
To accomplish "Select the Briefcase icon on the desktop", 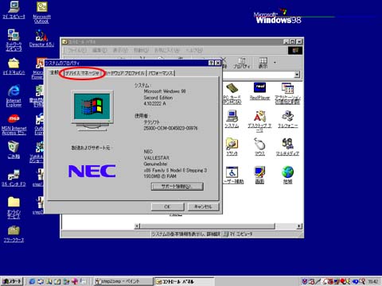I will click(x=14, y=234).
